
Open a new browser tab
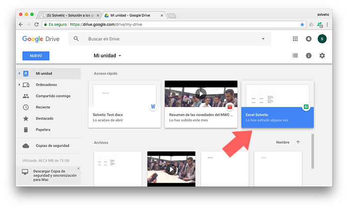coord(172,15)
